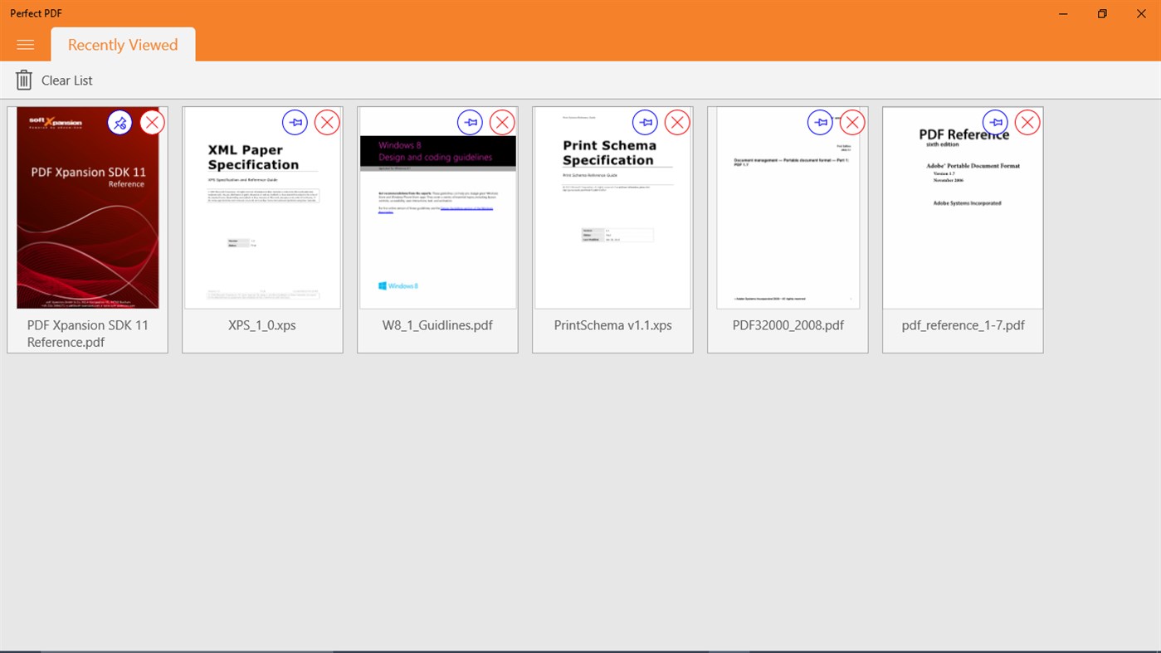
Task: Remove PDF Xpansion SDK 11 Reference.pdf from list
Action: click(152, 122)
